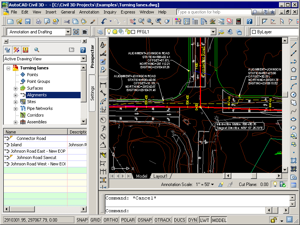Select the Polygon draw tool
300x225 pixels.
[x=294, y=70]
